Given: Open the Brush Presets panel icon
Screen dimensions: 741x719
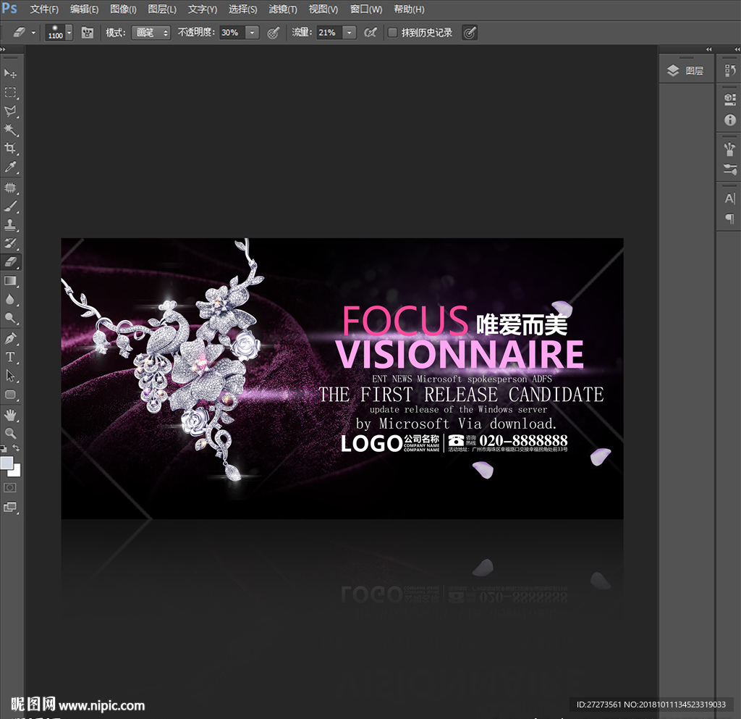Looking at the screenshot, I should coord(729,169).
